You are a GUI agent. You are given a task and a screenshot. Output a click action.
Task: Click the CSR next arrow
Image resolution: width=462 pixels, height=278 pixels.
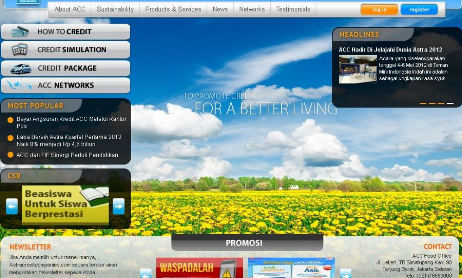pos(119,207)
